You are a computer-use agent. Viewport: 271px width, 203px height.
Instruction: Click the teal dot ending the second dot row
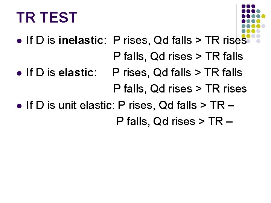pyautogui.click(x=258, y=11)
